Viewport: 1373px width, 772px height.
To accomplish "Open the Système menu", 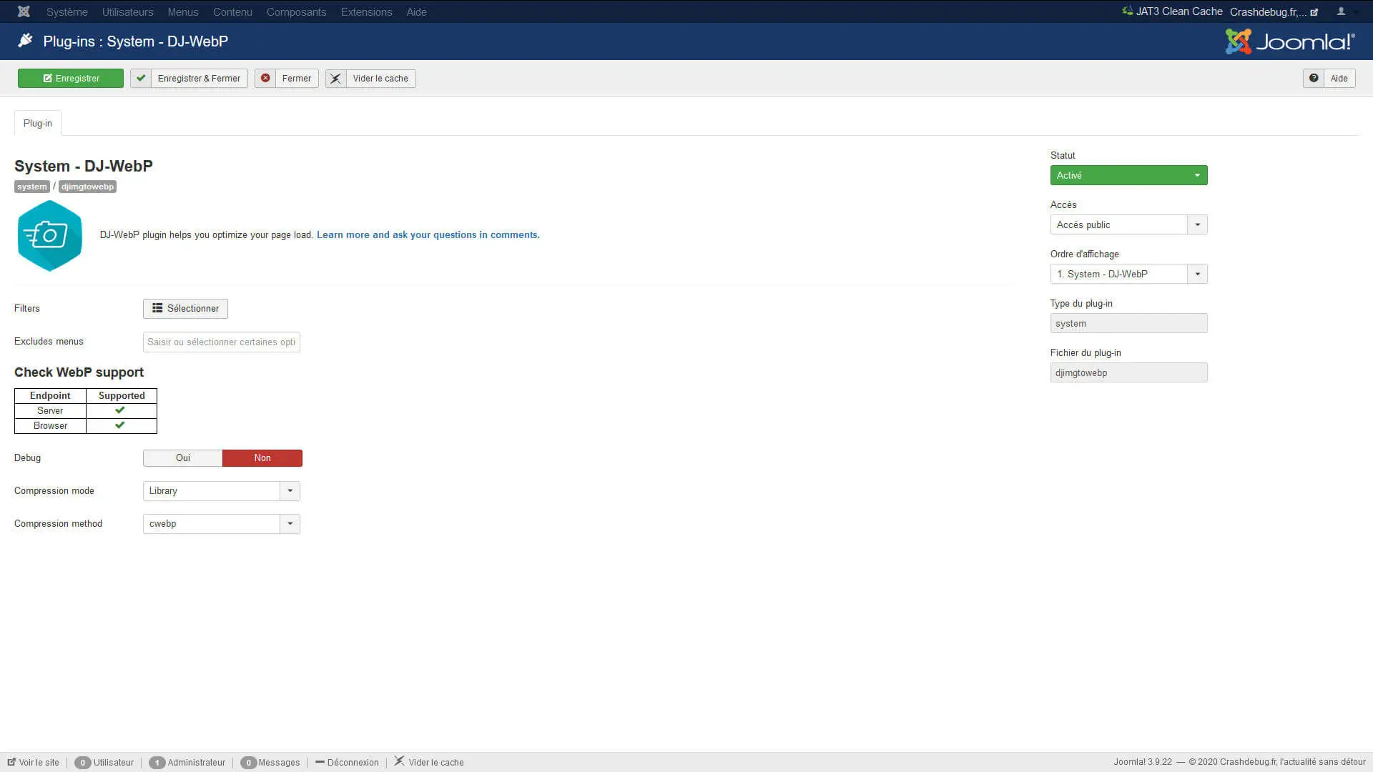I will pyautogui.click(x=67, y=12).
